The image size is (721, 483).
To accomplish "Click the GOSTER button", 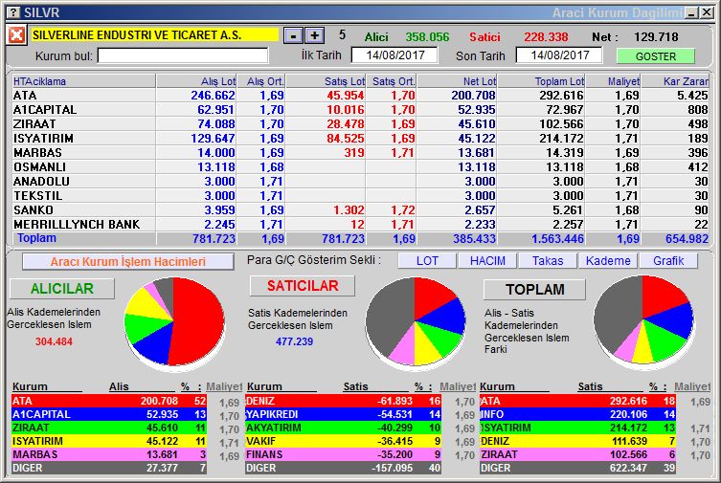I will (655, 56).
